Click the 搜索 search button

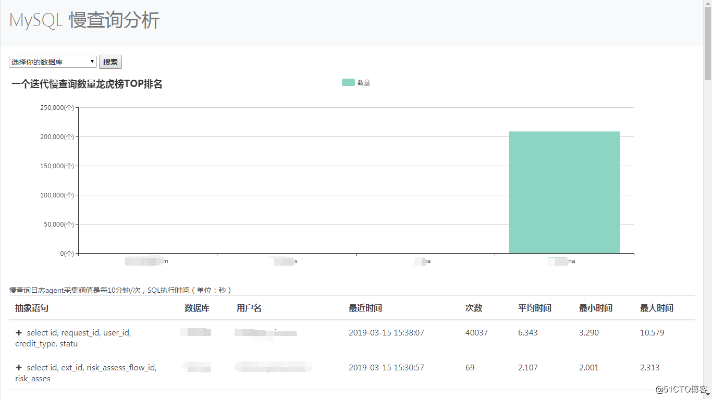(111, 62)
